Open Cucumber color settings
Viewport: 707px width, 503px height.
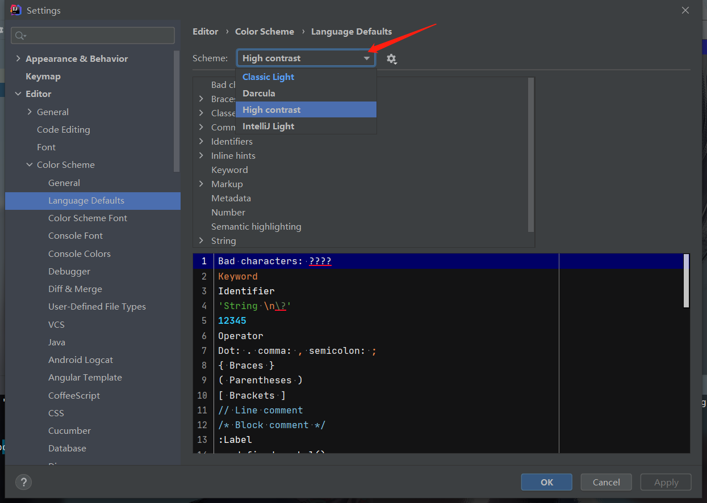pos(69,430)
